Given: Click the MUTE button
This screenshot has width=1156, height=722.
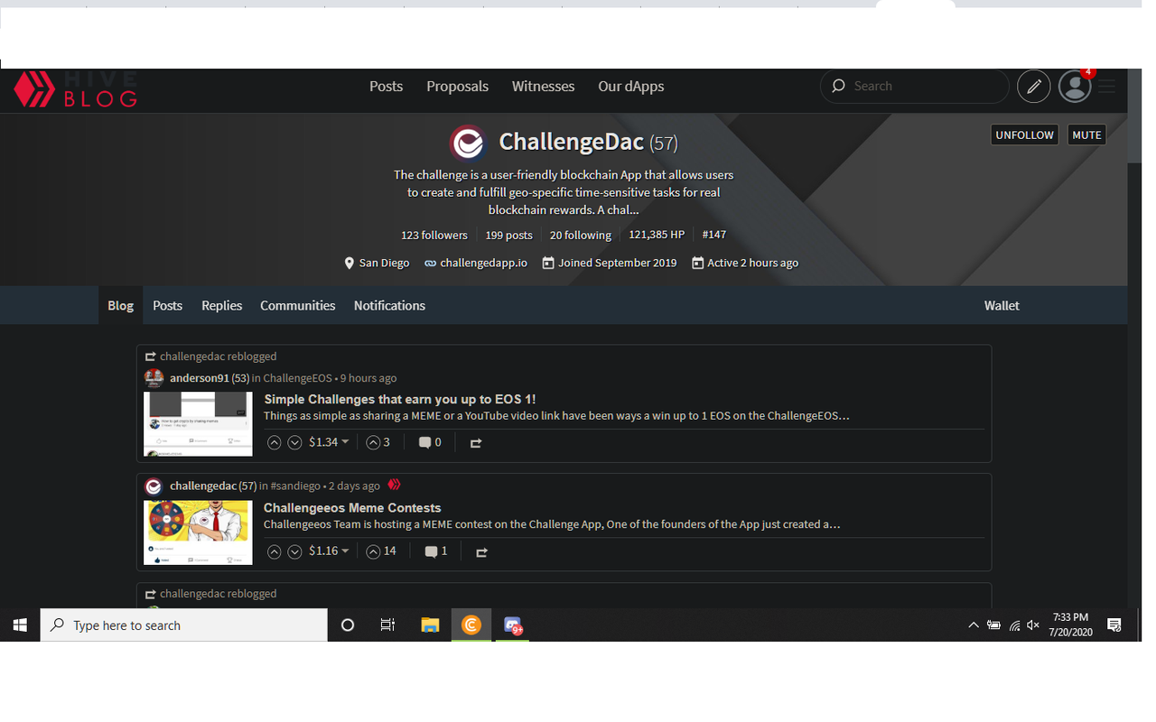Looking at the screenshot, I should 1086,134.
